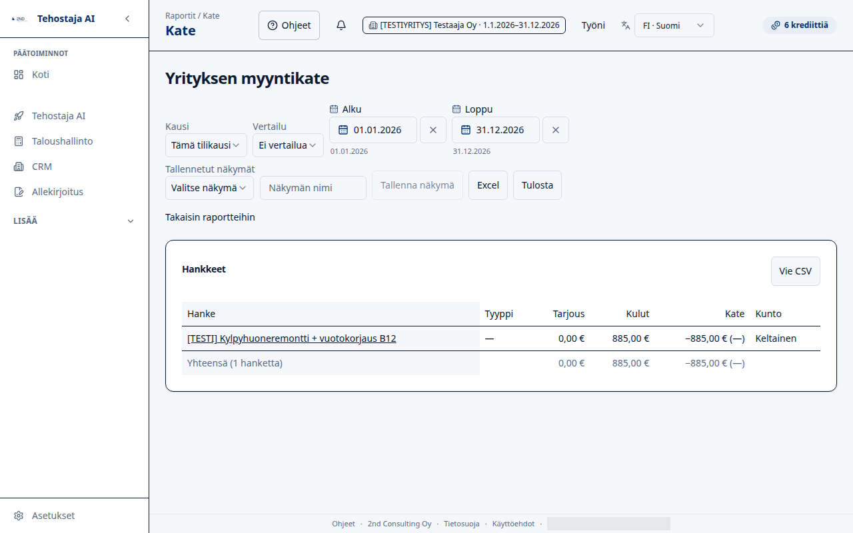
Task: Export the report with the Excel button
Action: tap(488, 185)
